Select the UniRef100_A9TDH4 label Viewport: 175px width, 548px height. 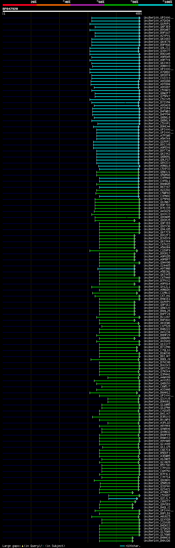pos(157,84)
